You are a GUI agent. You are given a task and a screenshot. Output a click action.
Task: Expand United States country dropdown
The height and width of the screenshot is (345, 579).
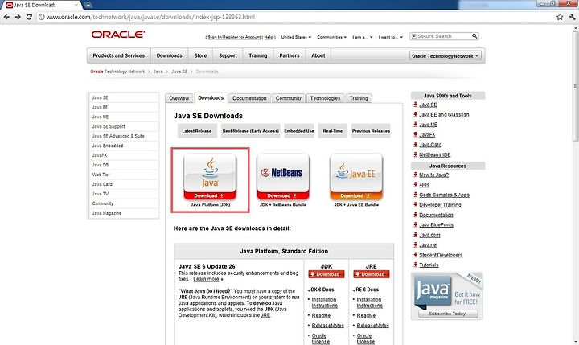(x=296, y=37)
